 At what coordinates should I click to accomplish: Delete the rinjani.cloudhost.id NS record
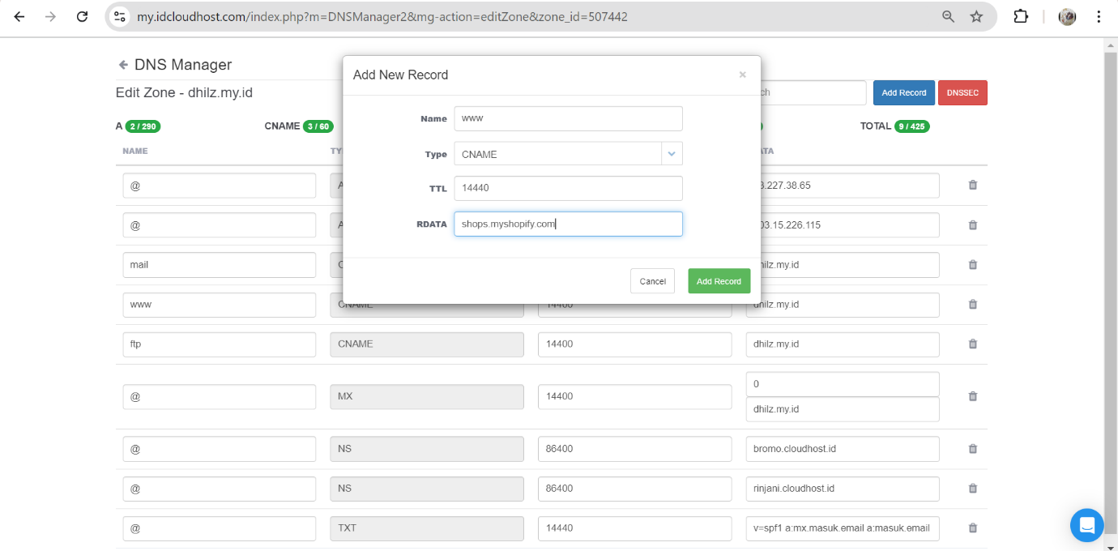[973, 488]
